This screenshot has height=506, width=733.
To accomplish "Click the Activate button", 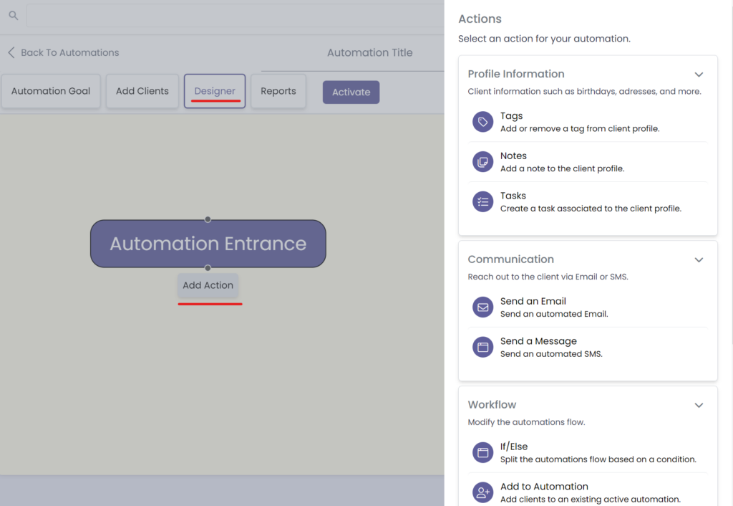I will 351,92.
